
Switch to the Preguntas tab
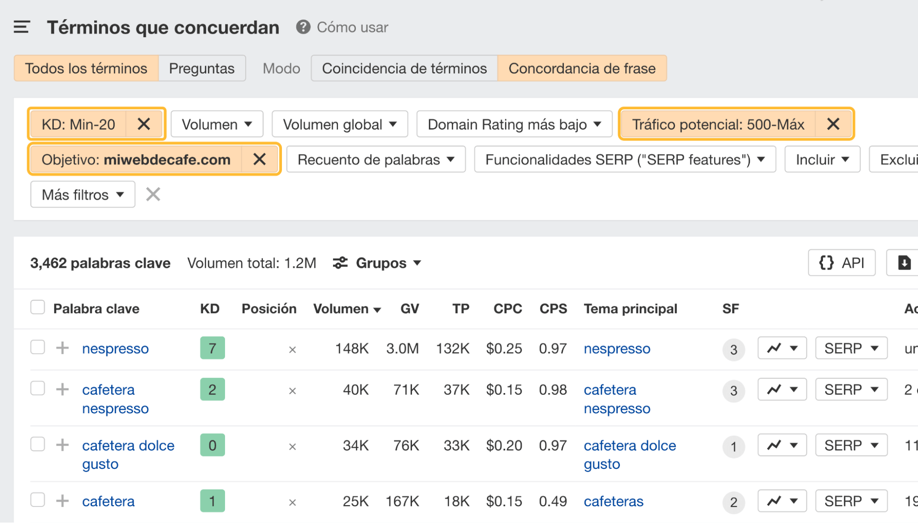[201, 68]
